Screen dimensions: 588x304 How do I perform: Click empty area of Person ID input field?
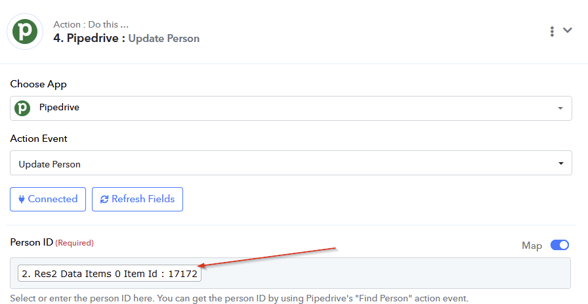[x=385, y=273]
